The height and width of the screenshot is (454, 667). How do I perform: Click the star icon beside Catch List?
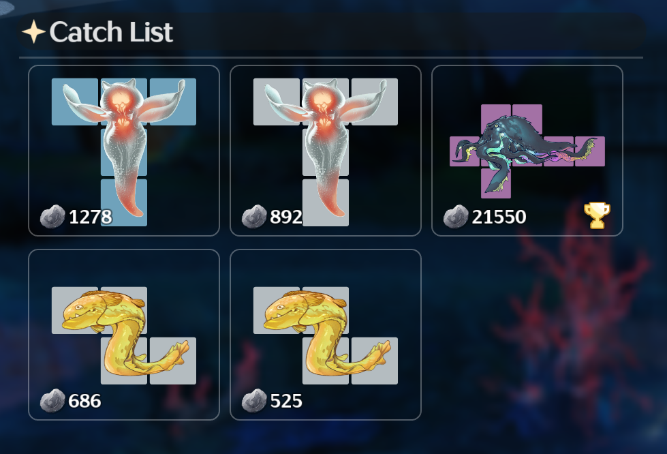(x=33, y=31)
